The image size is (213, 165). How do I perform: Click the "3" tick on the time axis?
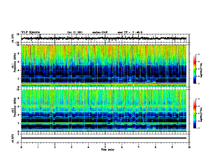[x=72, y=147]
